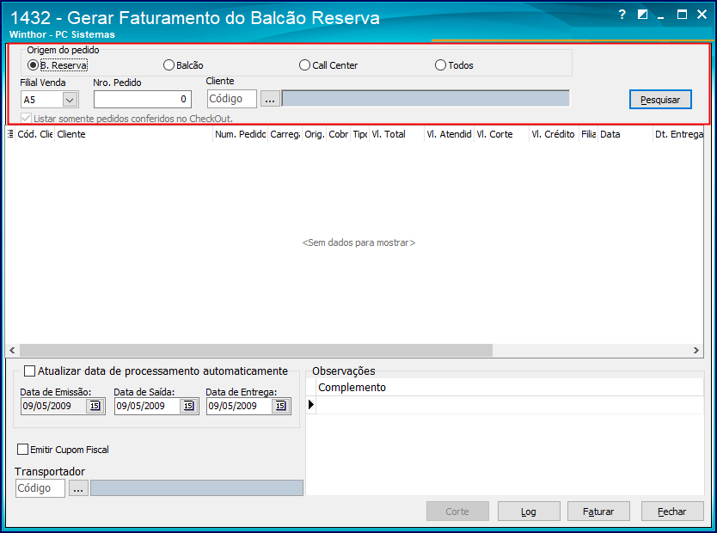Sort by the Vl. Crédito column header
Image resolution: width=717 pixels, height=533 pixels.
pyautogui.click(x=554, y=134)
